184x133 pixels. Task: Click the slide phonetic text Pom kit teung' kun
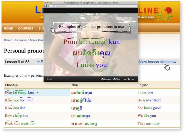(91, 41)
